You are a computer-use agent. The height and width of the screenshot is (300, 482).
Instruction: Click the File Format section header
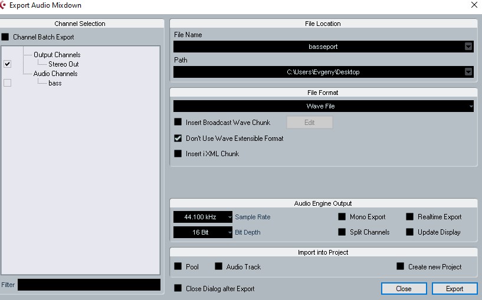323,93
